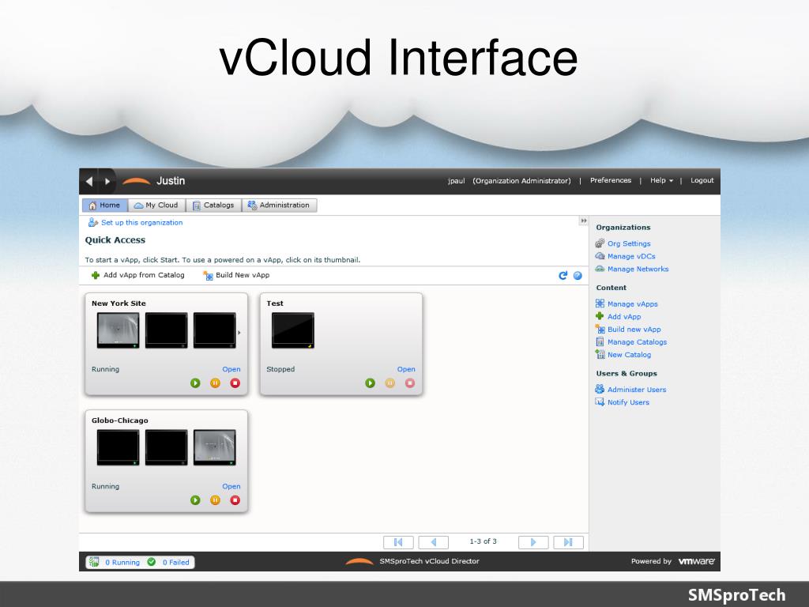
Task: Open Manage vApps link
Action: point(633,304)
